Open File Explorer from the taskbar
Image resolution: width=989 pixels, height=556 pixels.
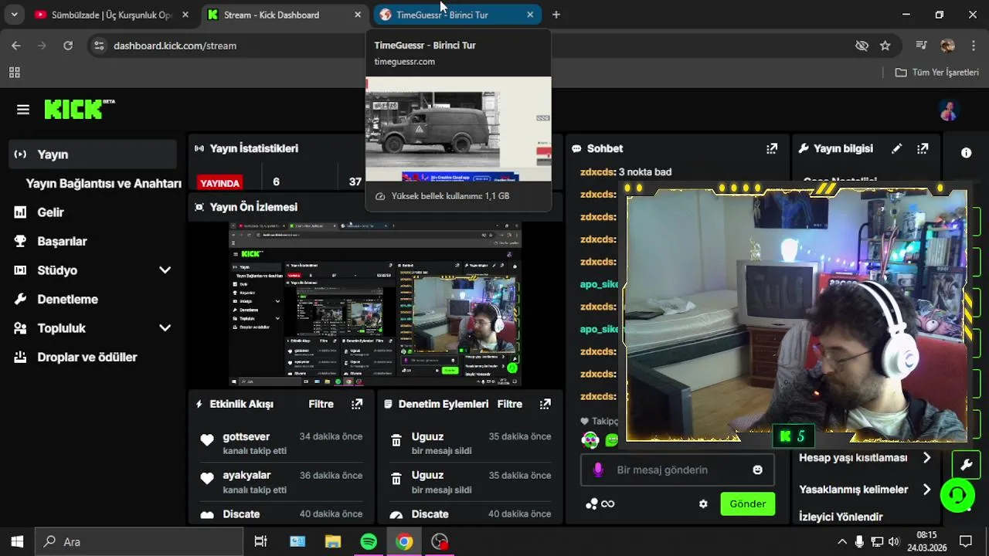333,541
